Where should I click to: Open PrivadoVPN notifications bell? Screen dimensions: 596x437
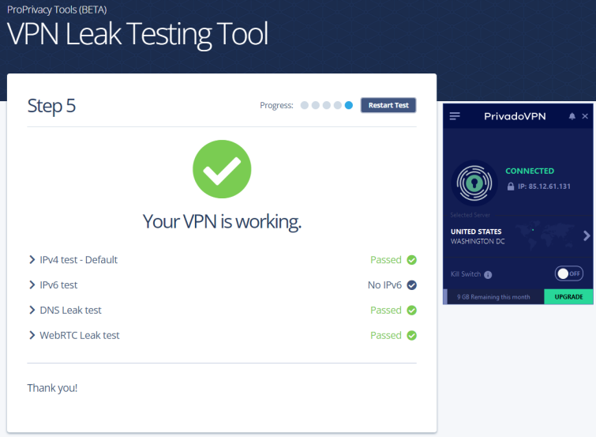(x=572, y=116)
